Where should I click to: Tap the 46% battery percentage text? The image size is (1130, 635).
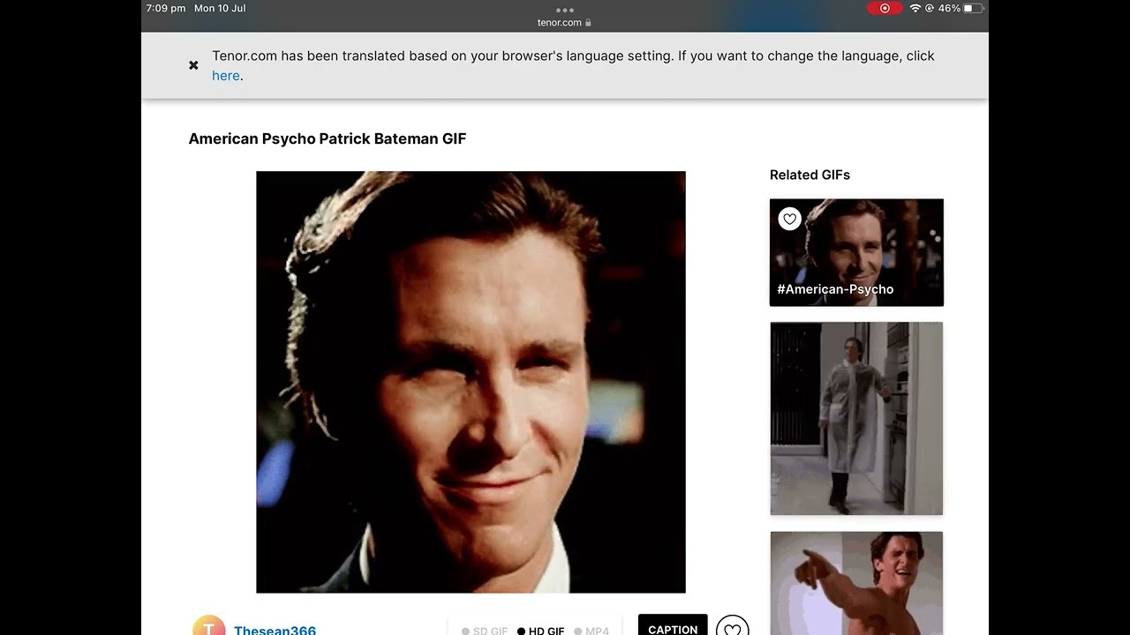pos(949,8)
